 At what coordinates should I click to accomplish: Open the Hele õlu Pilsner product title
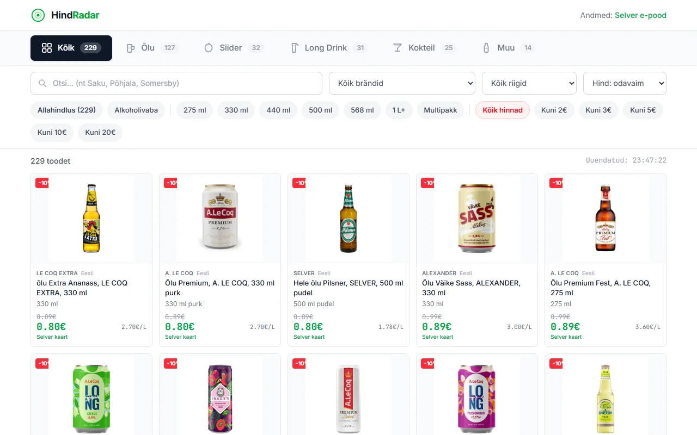348,288
